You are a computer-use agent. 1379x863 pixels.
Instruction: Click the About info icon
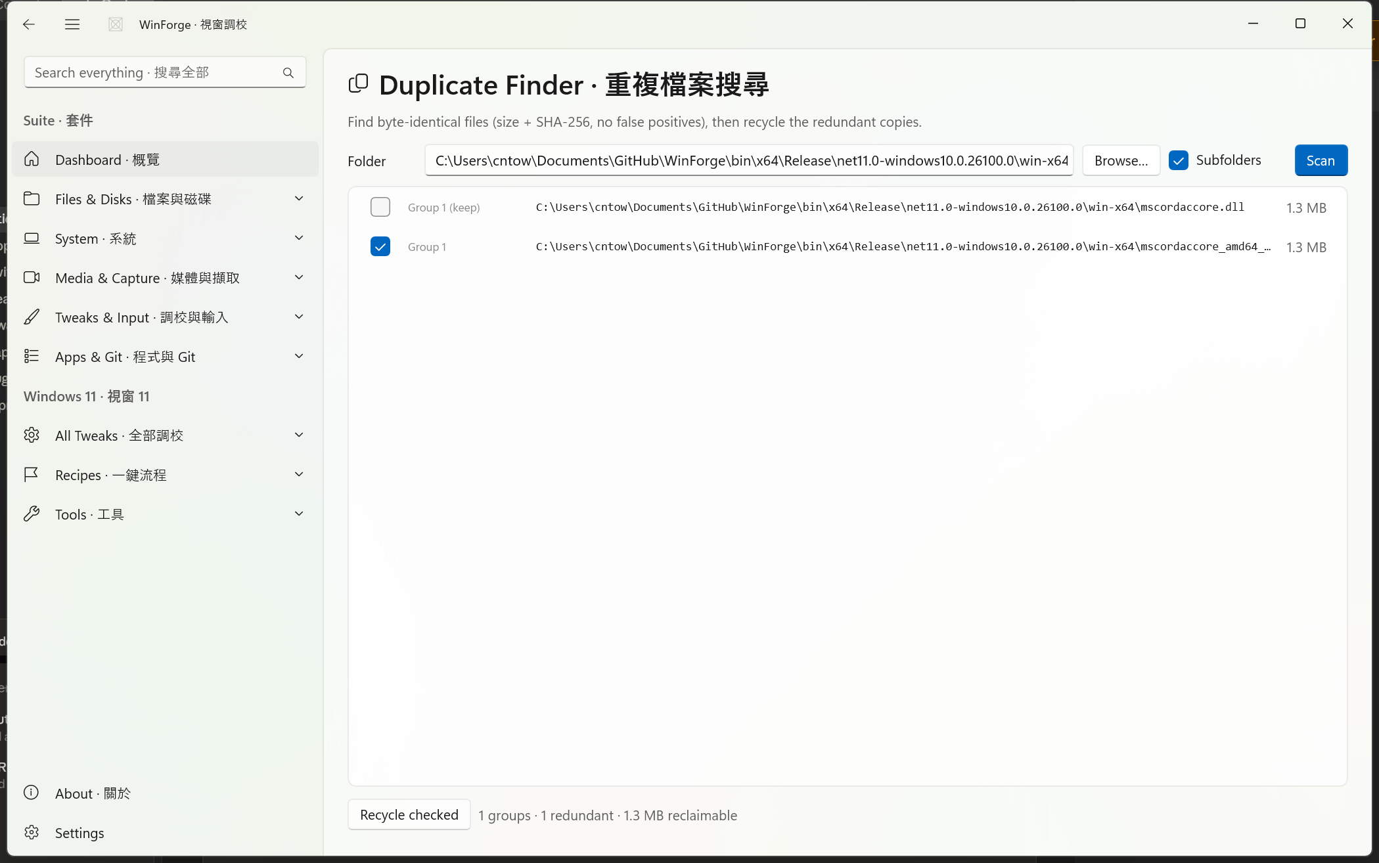pos(32,793)
